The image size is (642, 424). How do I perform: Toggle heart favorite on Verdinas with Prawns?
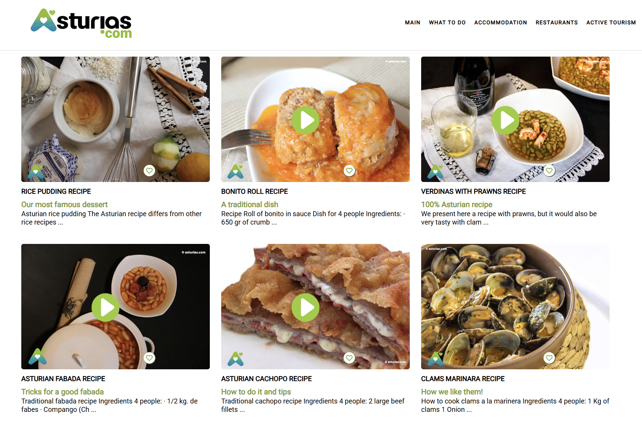[549, 171]
